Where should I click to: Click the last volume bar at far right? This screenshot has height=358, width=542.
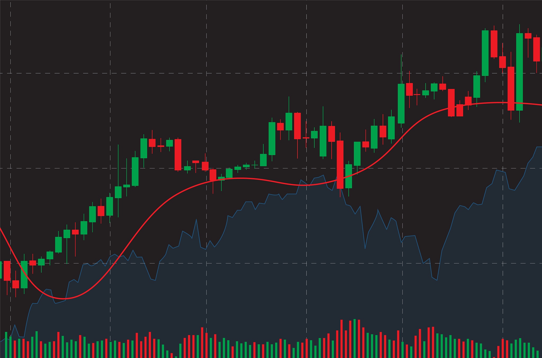538,354
